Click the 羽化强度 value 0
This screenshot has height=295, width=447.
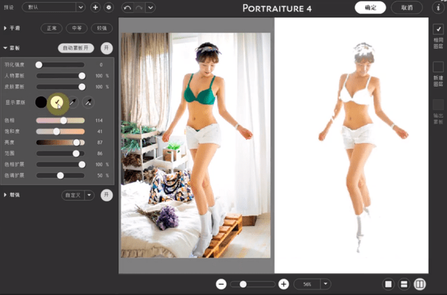click(101, 65)
